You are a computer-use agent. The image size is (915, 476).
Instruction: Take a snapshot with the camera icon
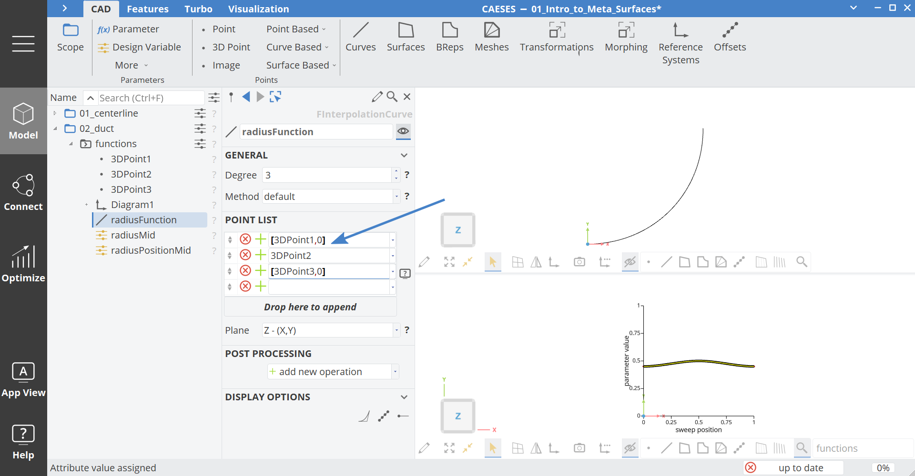coord(579,261)
